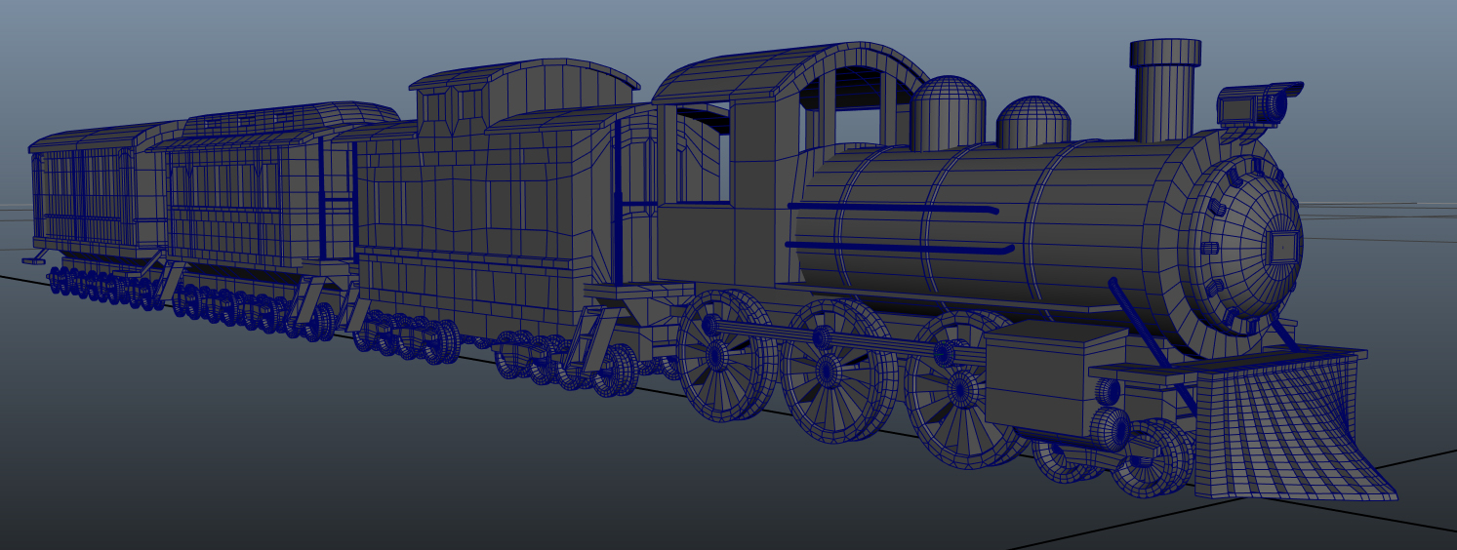Click the upper handrail pipe along the boiler
Viewport: 1457px width, 550px height.
tap(893, 208)
